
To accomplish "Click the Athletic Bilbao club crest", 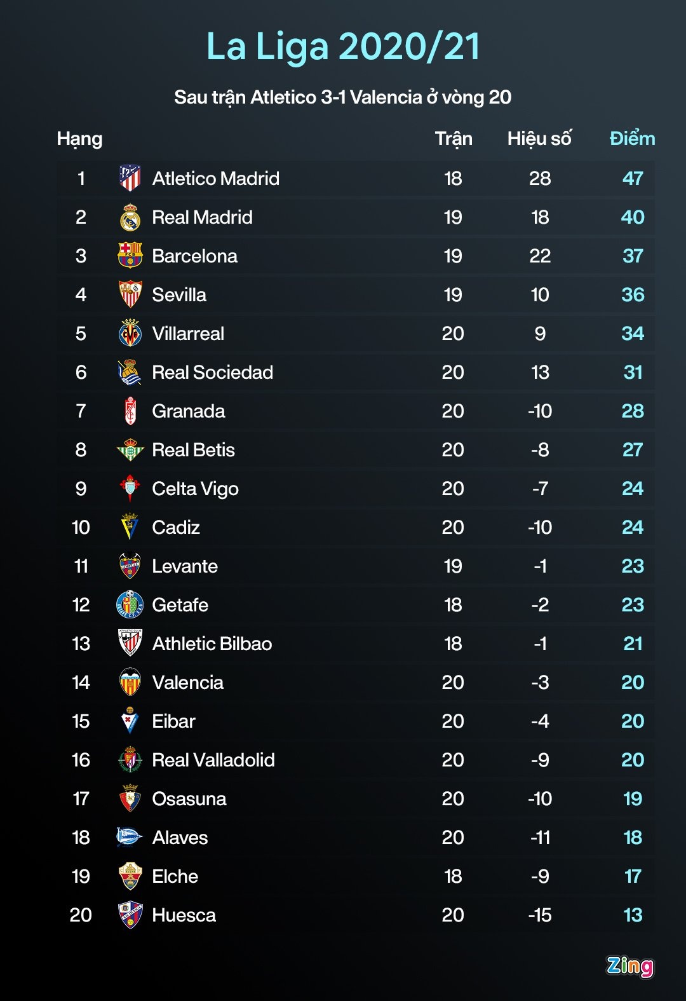I will tap(130, 643).
